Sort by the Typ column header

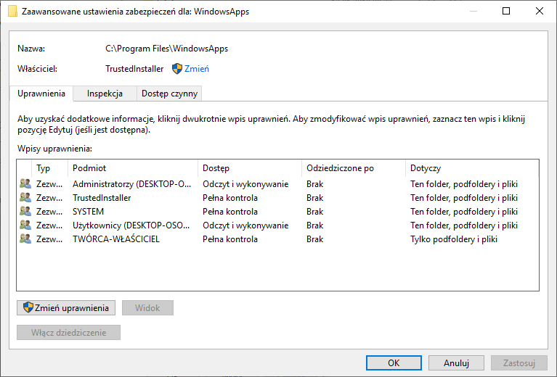(x=49, y=168)
